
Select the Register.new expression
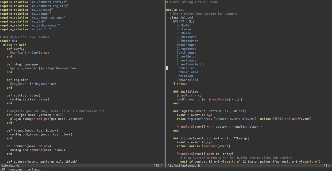(45, 84)
